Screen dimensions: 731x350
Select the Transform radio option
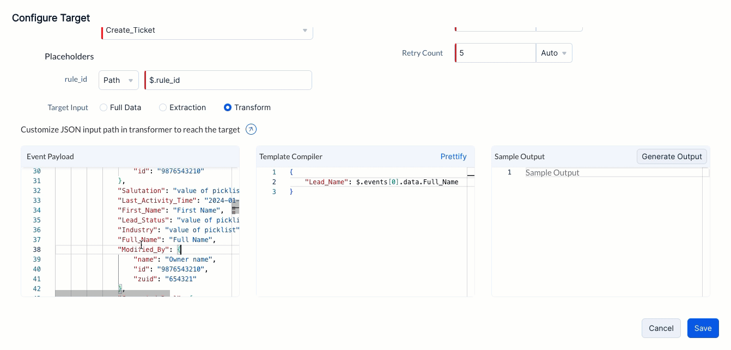(x=228, y=107)
